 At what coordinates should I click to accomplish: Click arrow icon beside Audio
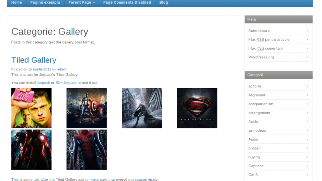[308, 139]
